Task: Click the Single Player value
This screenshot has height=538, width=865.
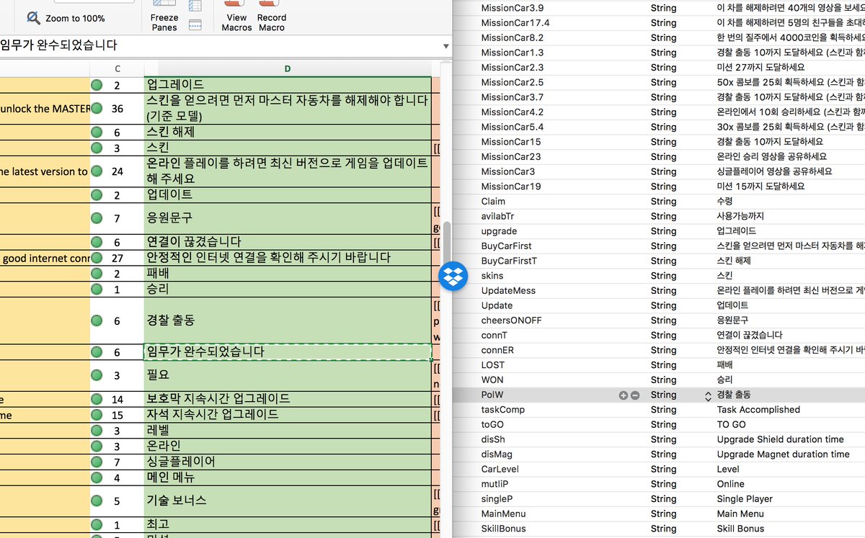Action: pyautogui.click(x=745, y=499)
